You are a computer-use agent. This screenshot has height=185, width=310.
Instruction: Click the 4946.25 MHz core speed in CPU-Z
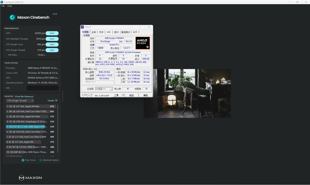[104, 72]
